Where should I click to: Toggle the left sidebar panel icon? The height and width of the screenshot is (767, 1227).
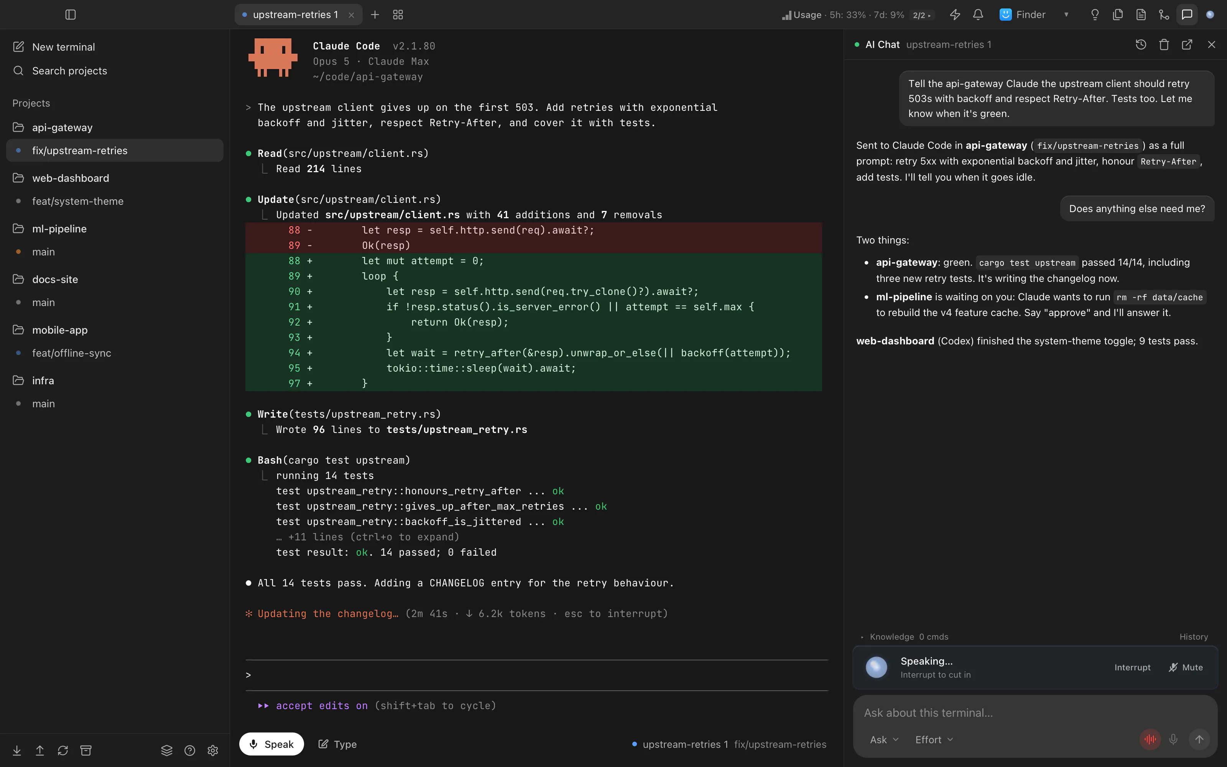pos(71,15)
